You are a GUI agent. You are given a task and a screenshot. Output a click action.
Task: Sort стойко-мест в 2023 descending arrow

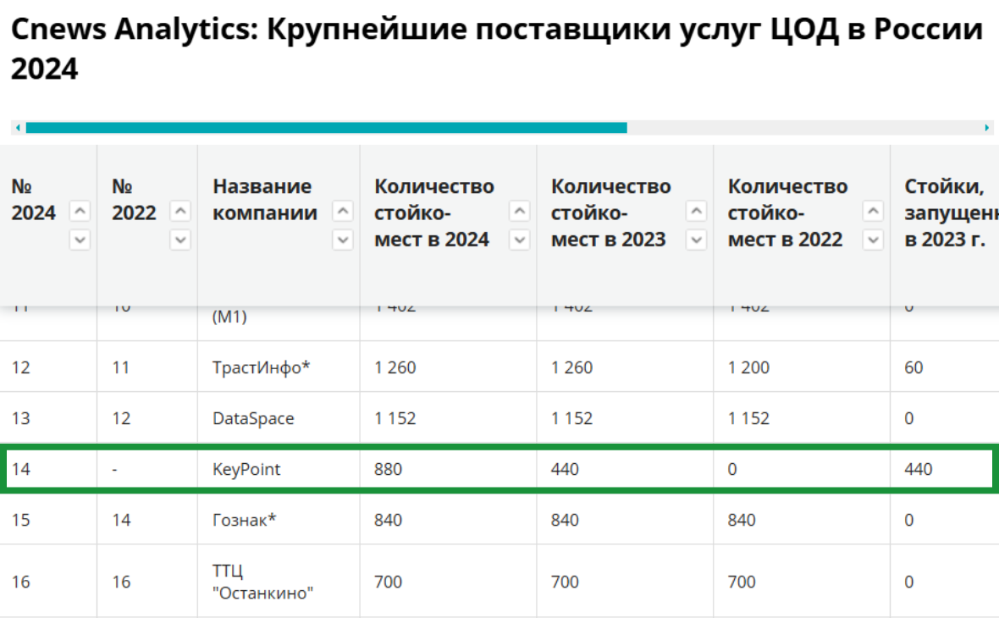coord(697,240)
